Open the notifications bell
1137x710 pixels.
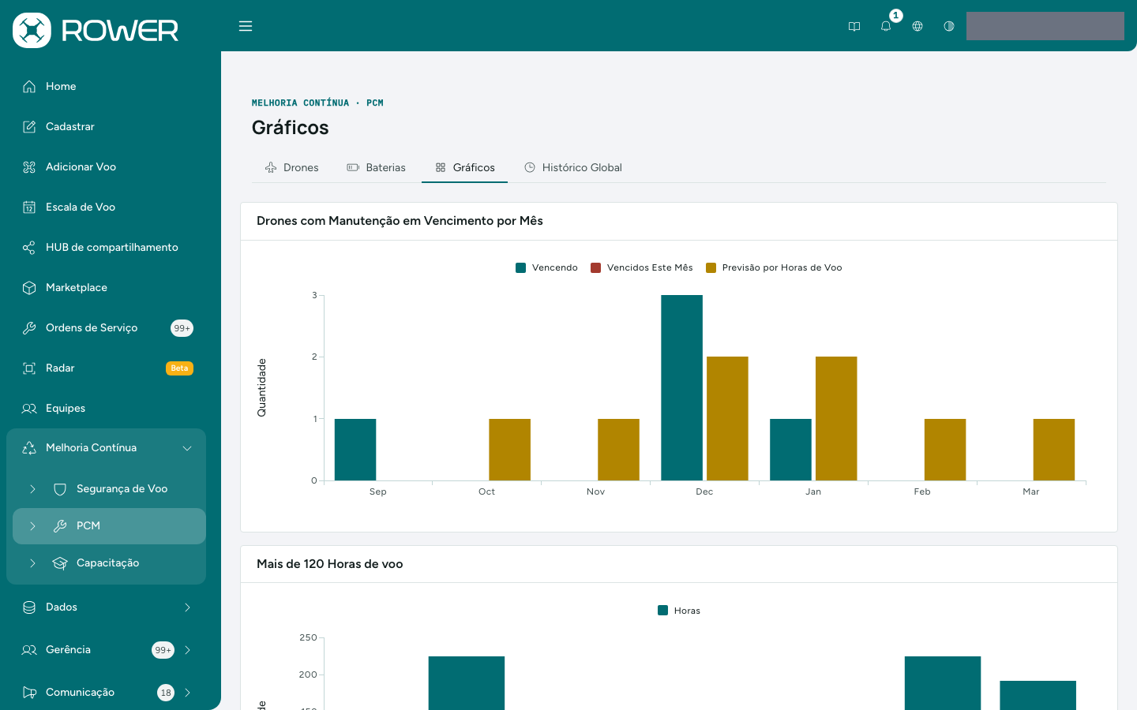coord(886,26)
